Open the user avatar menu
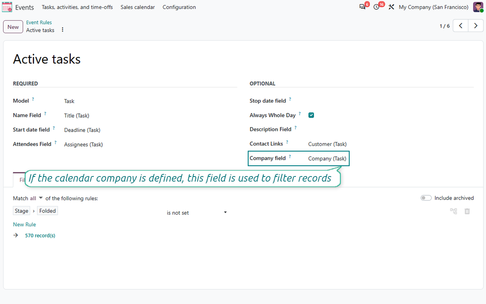This screenshot has width=486, height=304. point(478,7)
